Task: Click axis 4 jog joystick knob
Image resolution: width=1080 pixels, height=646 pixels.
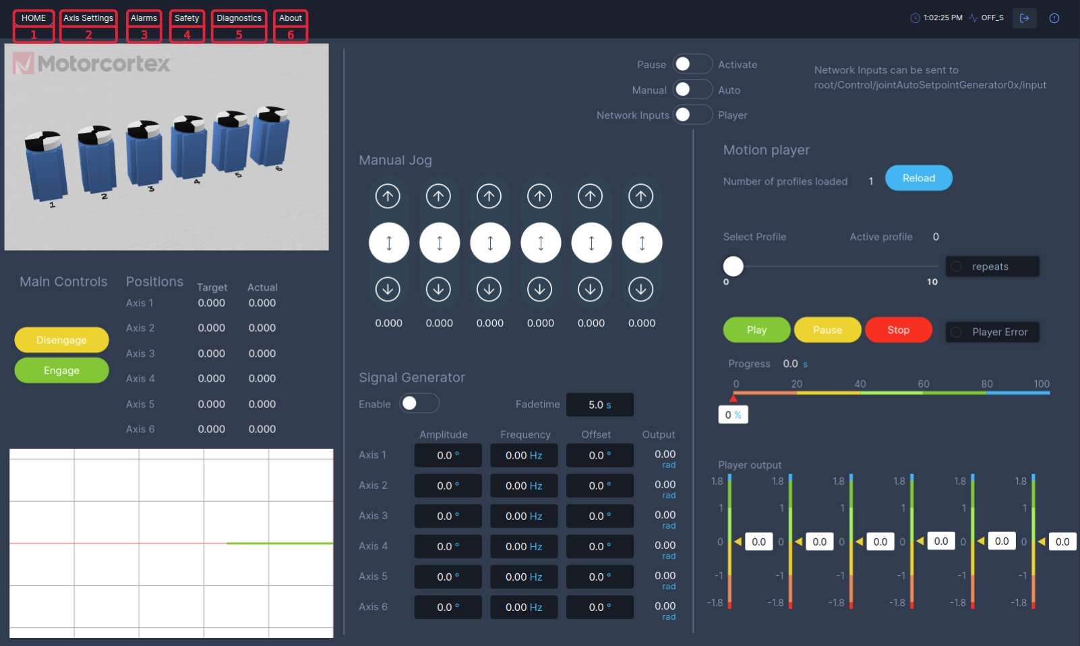Action: tap(541, 243)
